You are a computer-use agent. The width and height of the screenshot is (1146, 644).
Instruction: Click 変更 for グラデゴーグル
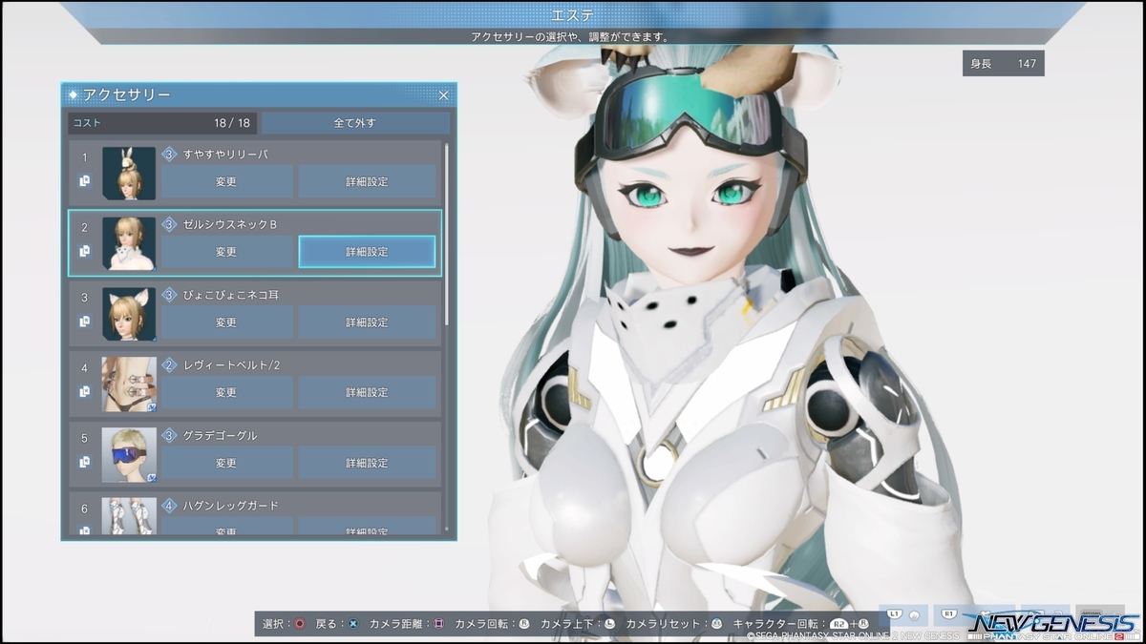(x=226, y=463)
